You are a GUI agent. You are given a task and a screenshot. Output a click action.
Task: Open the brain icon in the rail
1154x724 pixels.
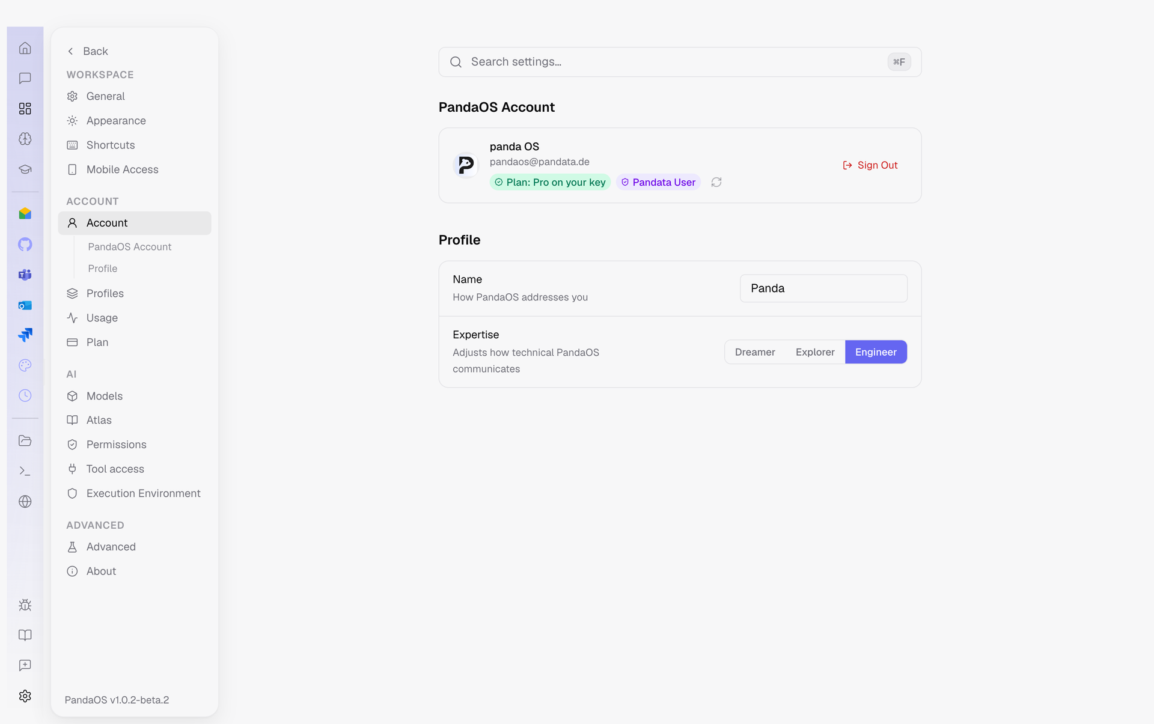coord(25,139)
